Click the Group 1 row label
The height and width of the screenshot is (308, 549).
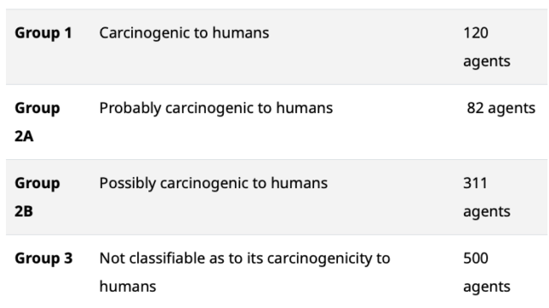click(44, 33)
